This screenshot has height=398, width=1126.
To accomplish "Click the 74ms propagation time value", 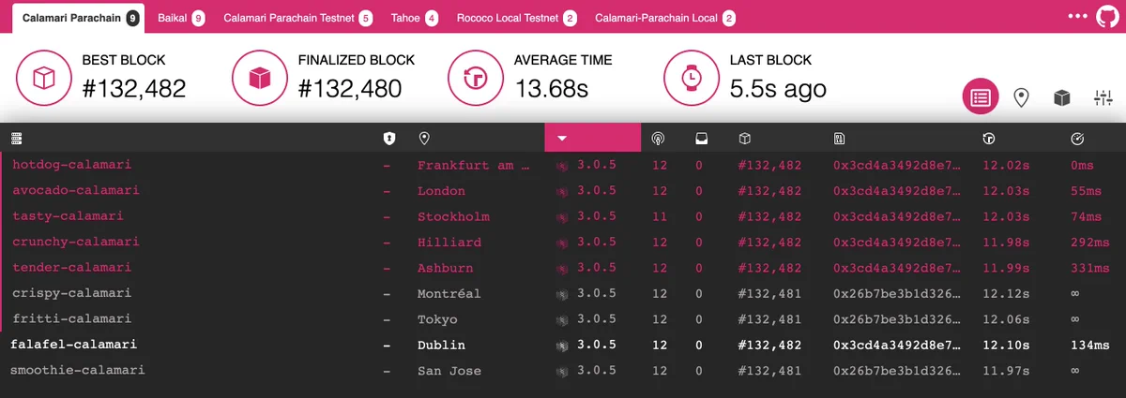I will (x=1086, y=216).
